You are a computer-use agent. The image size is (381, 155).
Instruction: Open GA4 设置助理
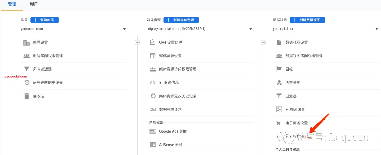tap(171, 43)
